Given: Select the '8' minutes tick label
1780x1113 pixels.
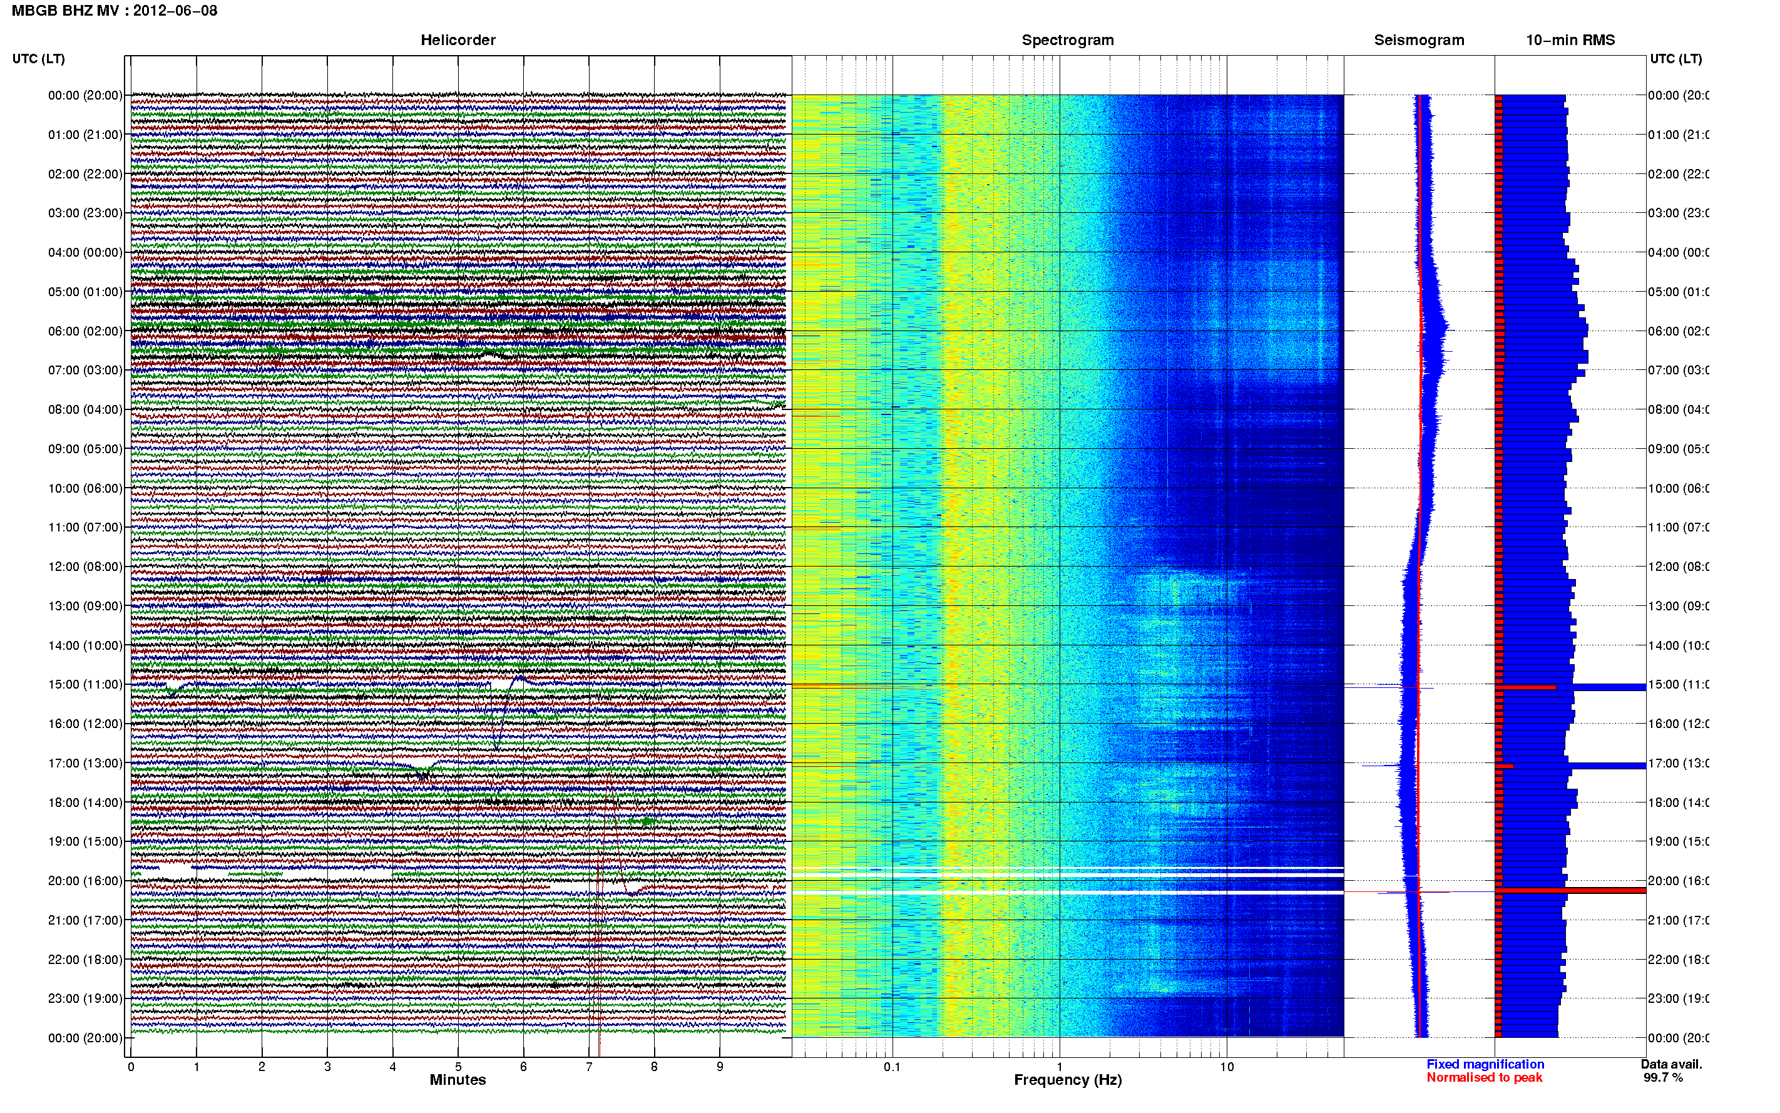Looking at the screenshot, I should [654, 1067].
